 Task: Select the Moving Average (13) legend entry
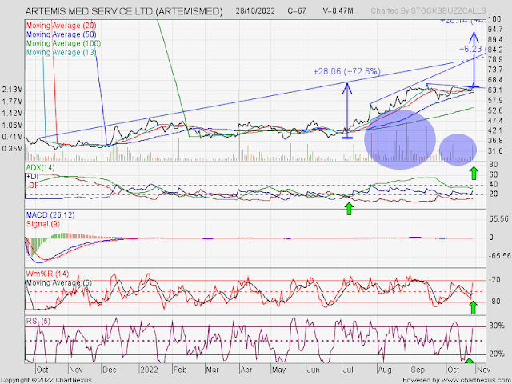coord(61,52)
